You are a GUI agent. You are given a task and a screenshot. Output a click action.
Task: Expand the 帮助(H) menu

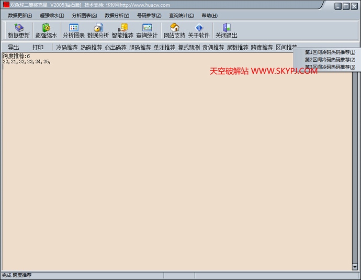pos(210,15)
